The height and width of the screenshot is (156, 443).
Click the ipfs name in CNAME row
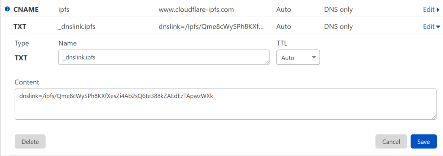click(x=64, y=10)
